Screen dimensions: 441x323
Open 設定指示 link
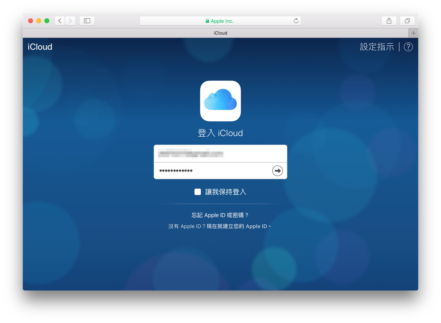[377, 47]
